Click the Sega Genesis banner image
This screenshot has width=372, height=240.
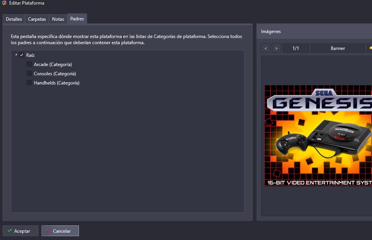318,136
